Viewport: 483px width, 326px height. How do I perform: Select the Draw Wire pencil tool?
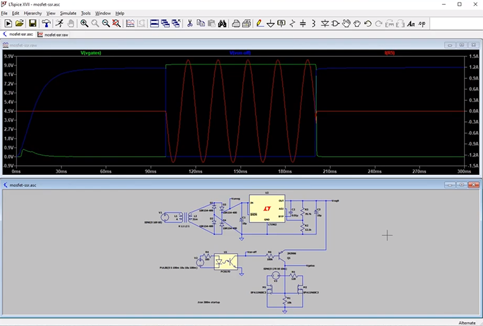click(259, 24)
